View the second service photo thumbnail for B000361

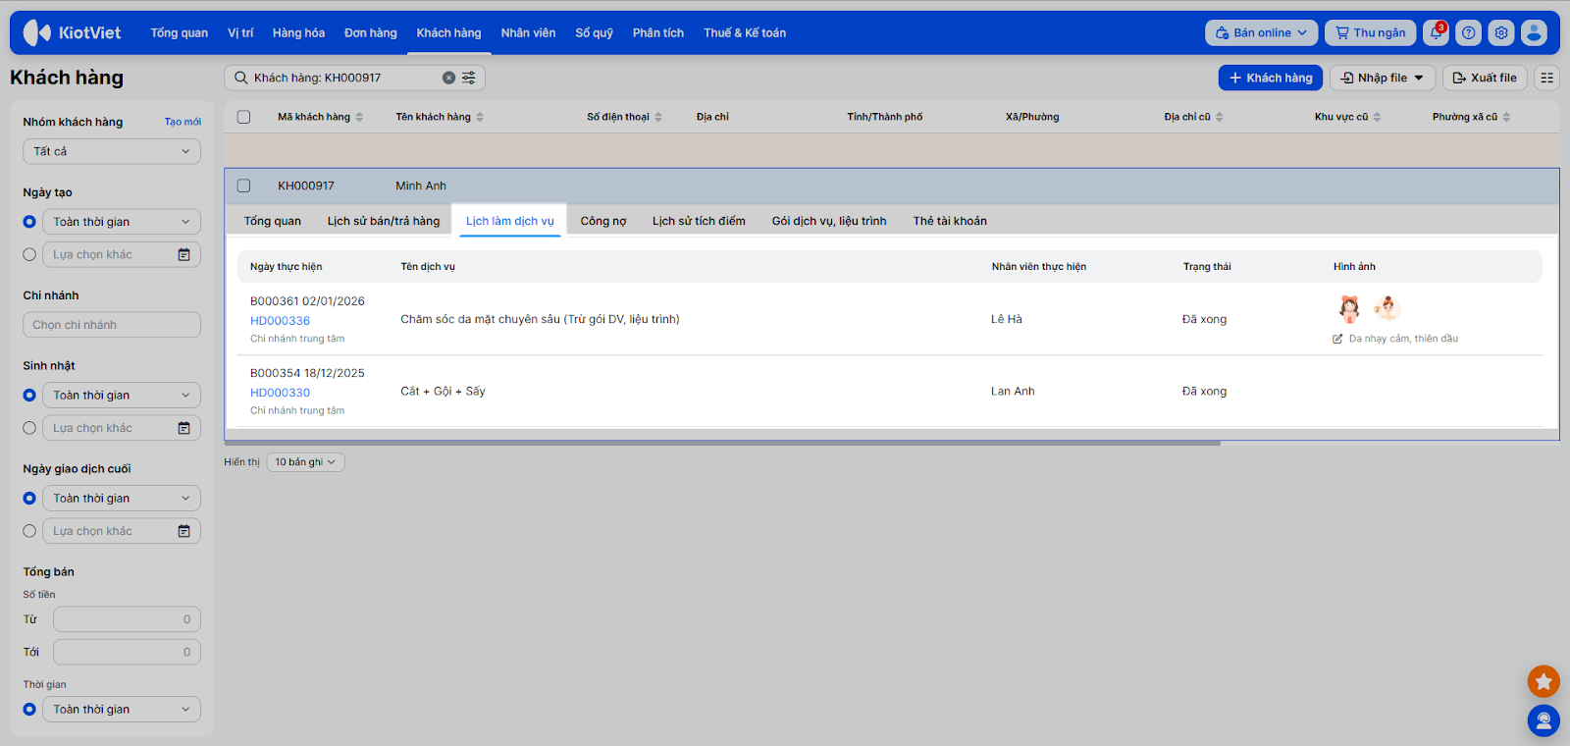click(1387, 308)
